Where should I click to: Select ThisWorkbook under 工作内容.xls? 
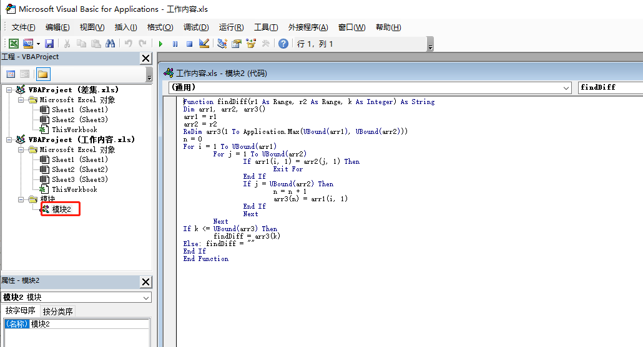coord(74,189)
